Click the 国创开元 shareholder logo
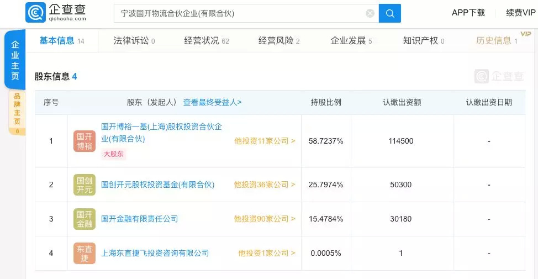This screenshot has height=279, width=538. [85, 185]
